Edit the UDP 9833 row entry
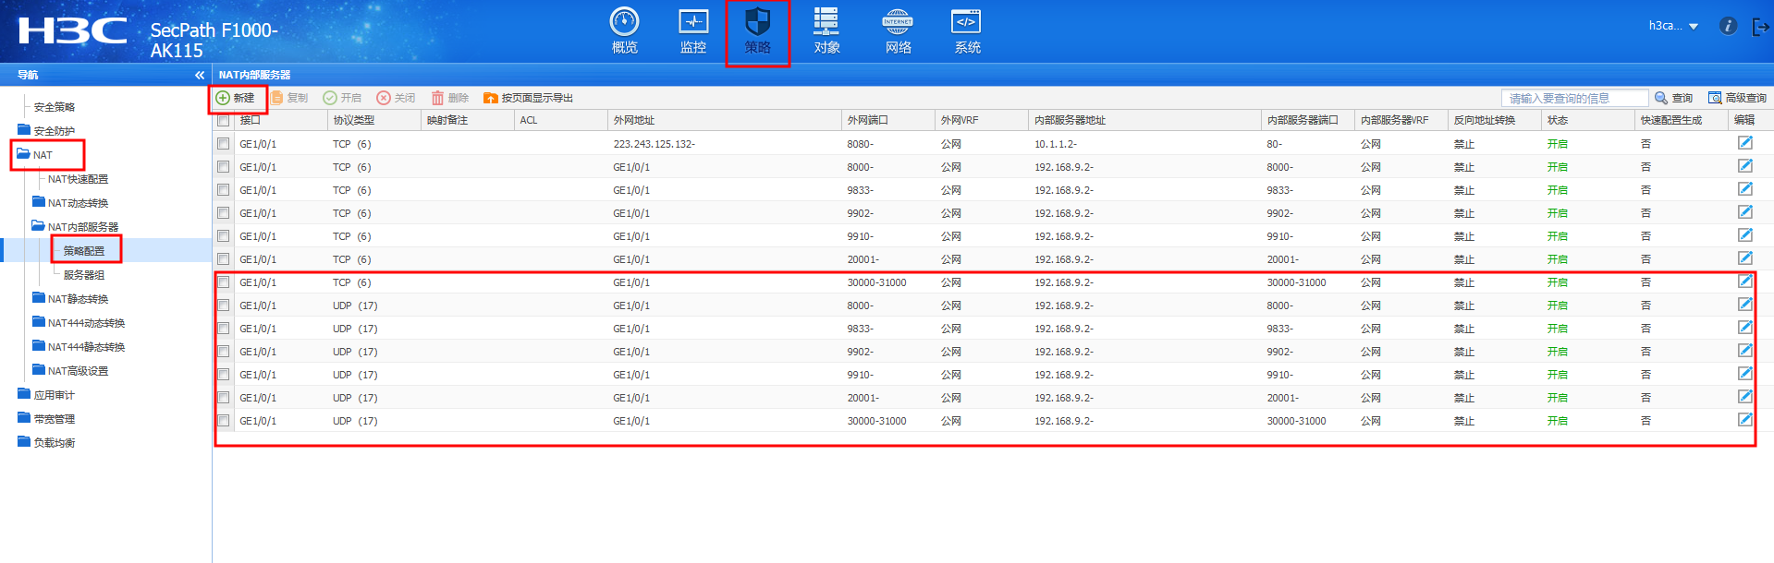The image size is (1774, 563). (x=1744, y=328)
